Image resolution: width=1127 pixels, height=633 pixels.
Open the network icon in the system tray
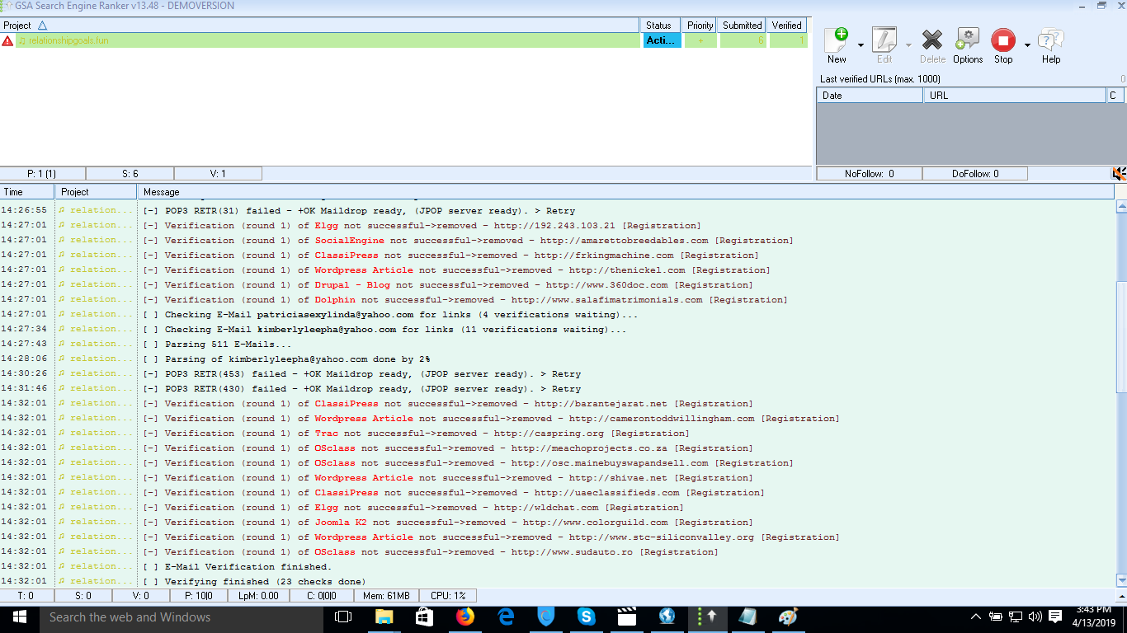point(1016,617)
